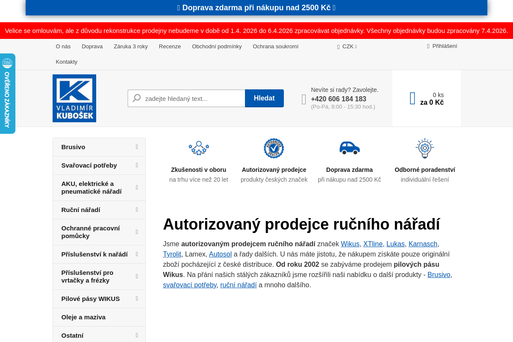
Task: Open the shopping cart icon
Action: (412, 98)
